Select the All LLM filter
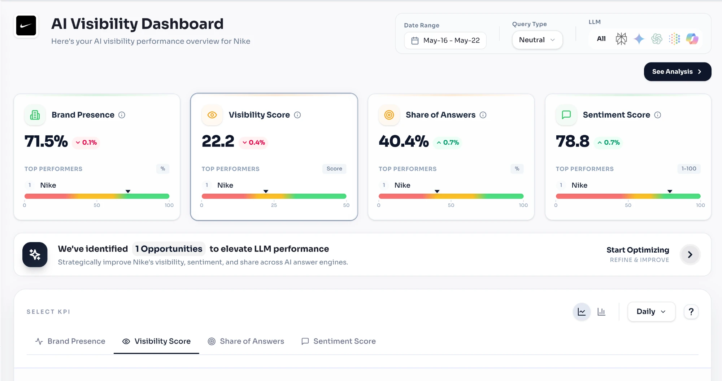722x381 pixels. click(601, 39)
